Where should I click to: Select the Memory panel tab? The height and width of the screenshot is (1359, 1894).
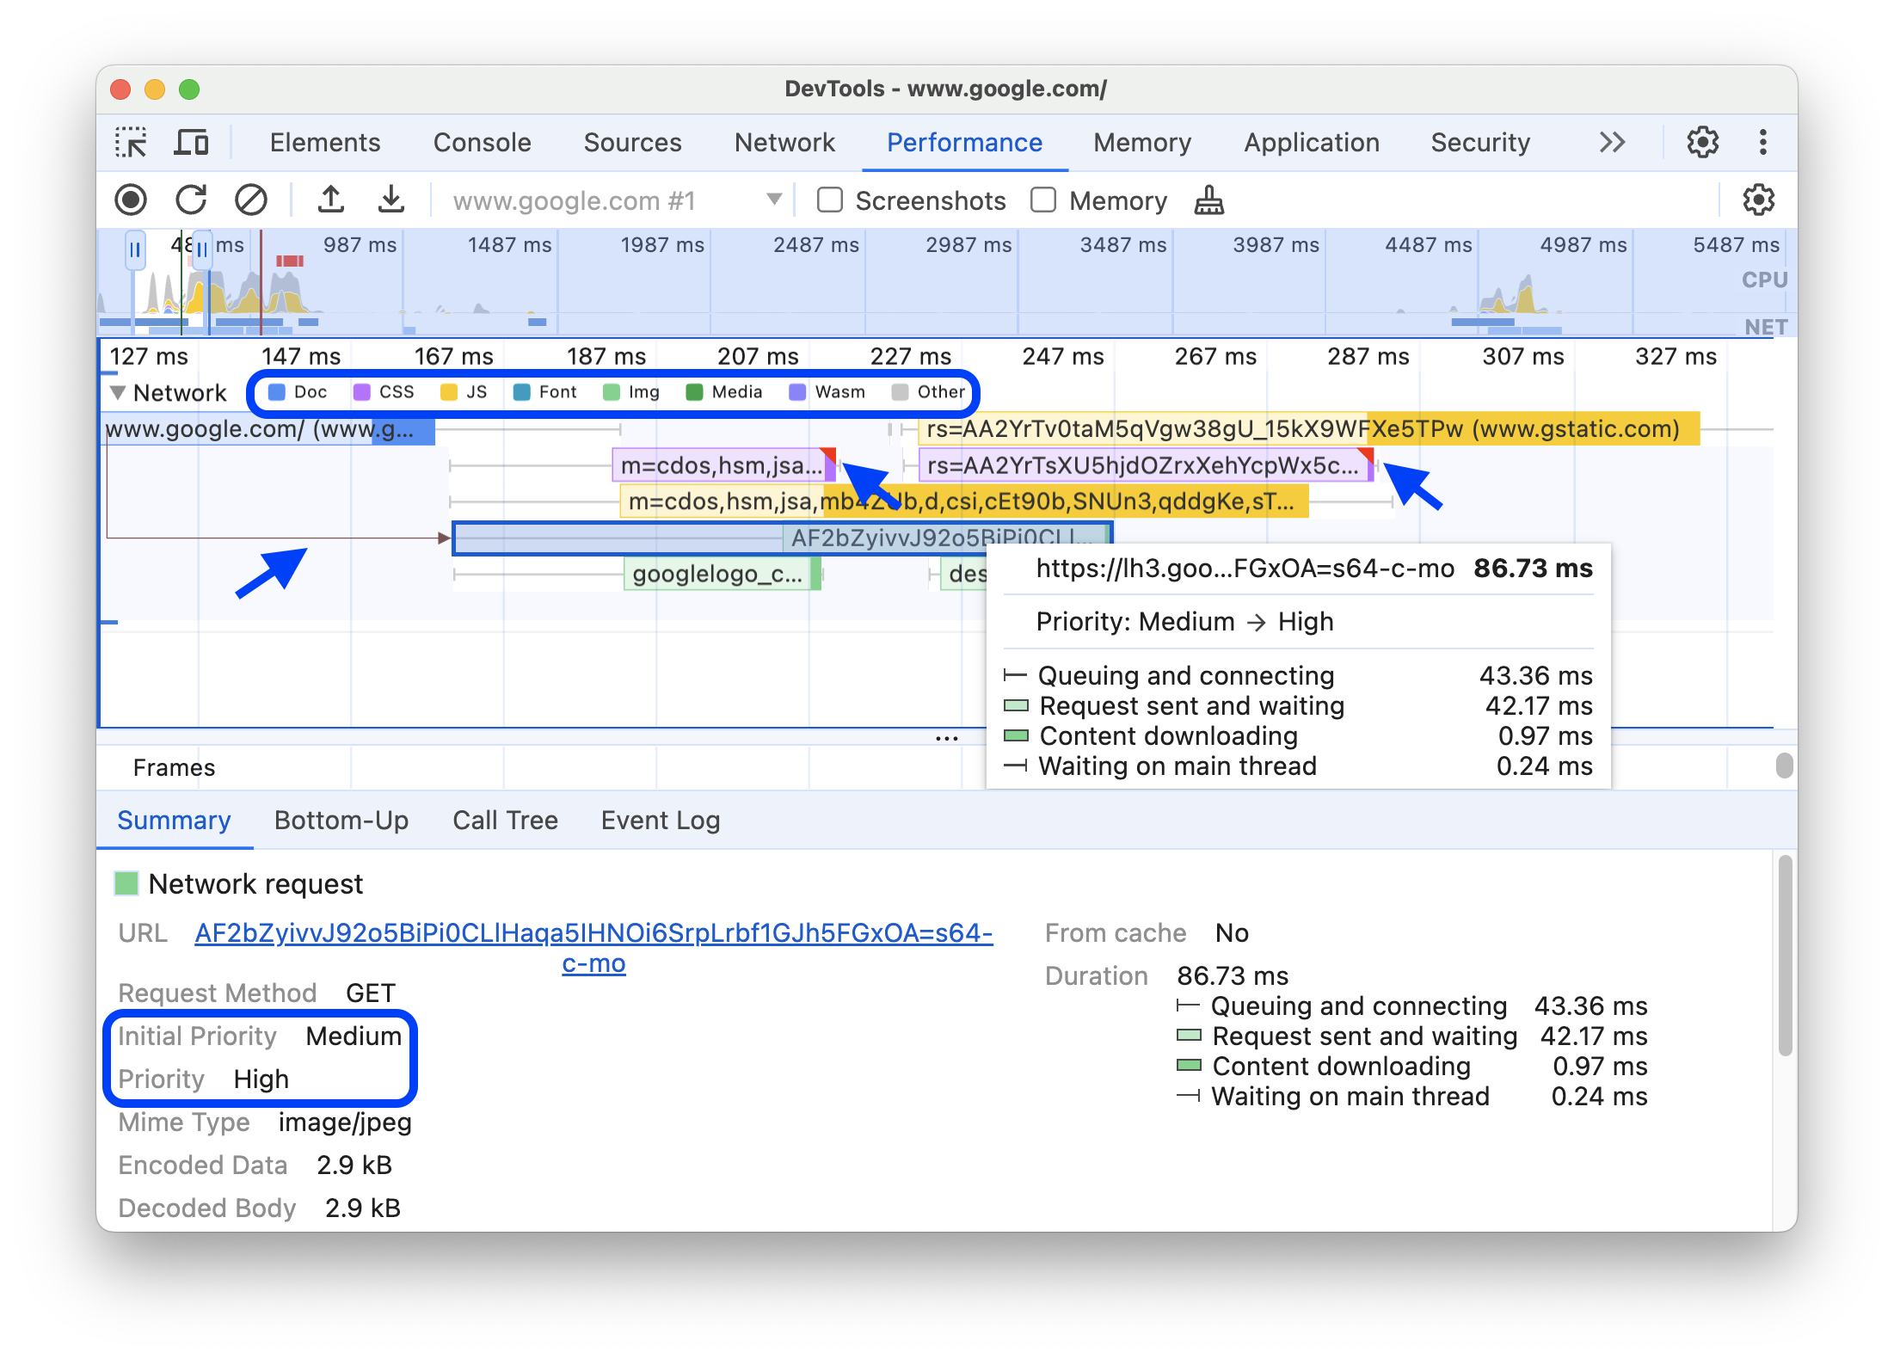tap(1142, 141)
